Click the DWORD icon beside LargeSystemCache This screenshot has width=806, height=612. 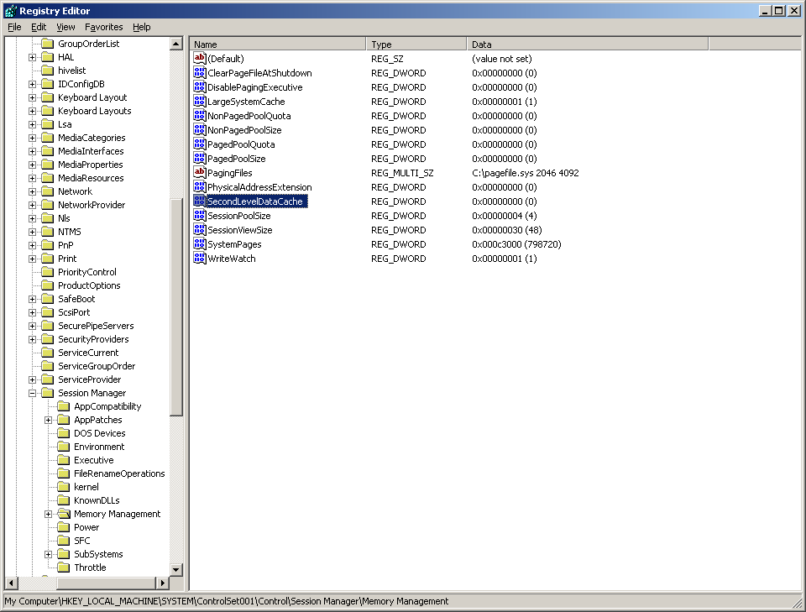point(200,102)
